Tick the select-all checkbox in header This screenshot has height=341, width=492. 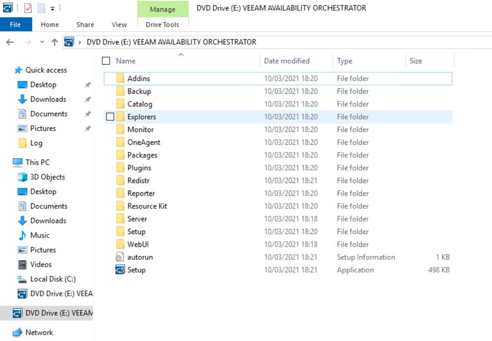pos(106,61)
